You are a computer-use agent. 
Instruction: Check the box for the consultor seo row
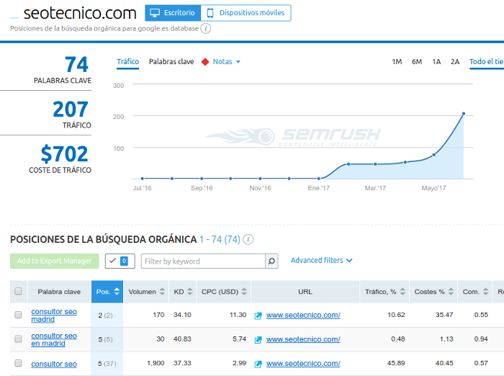pyautogui.click(x=18, y=363)
